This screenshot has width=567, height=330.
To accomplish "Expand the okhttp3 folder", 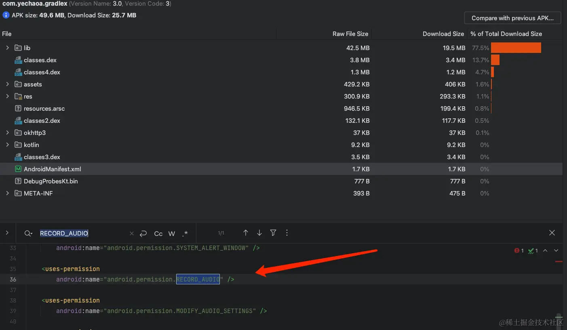I will coord(7,132).
